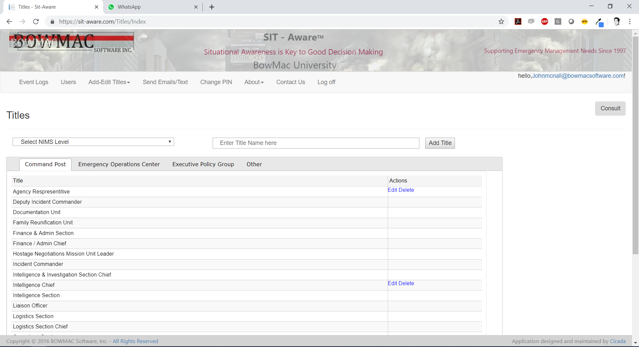The width and height of the screenshot is (639, 347).
Task: Close the WhatsApp tab
Action: (x=196, y=7)
